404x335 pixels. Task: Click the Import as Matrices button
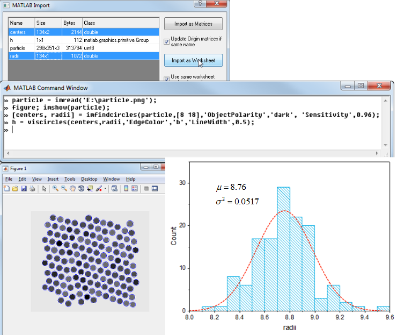tap(193, 24)
